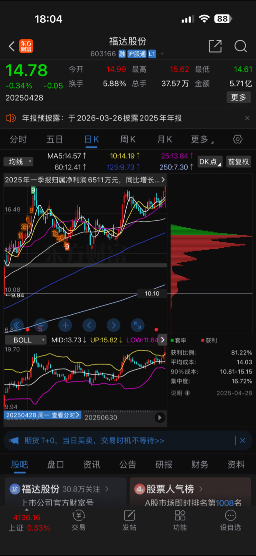The width and height of the screenshot is (256, 556).
Task: Tap the 融 margin tag icon
Action: (122, 54)
